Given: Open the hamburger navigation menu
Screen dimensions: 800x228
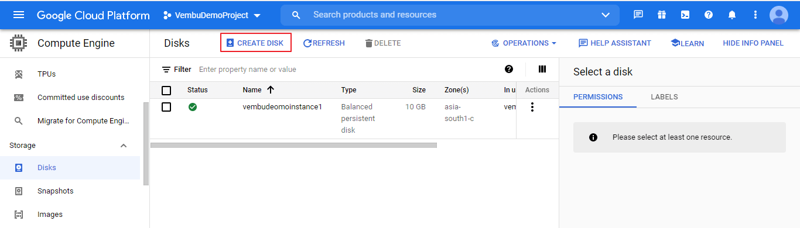Looking at the screenshot, I should point(19,15).
